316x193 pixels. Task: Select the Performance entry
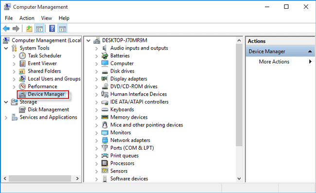(42, 87)
